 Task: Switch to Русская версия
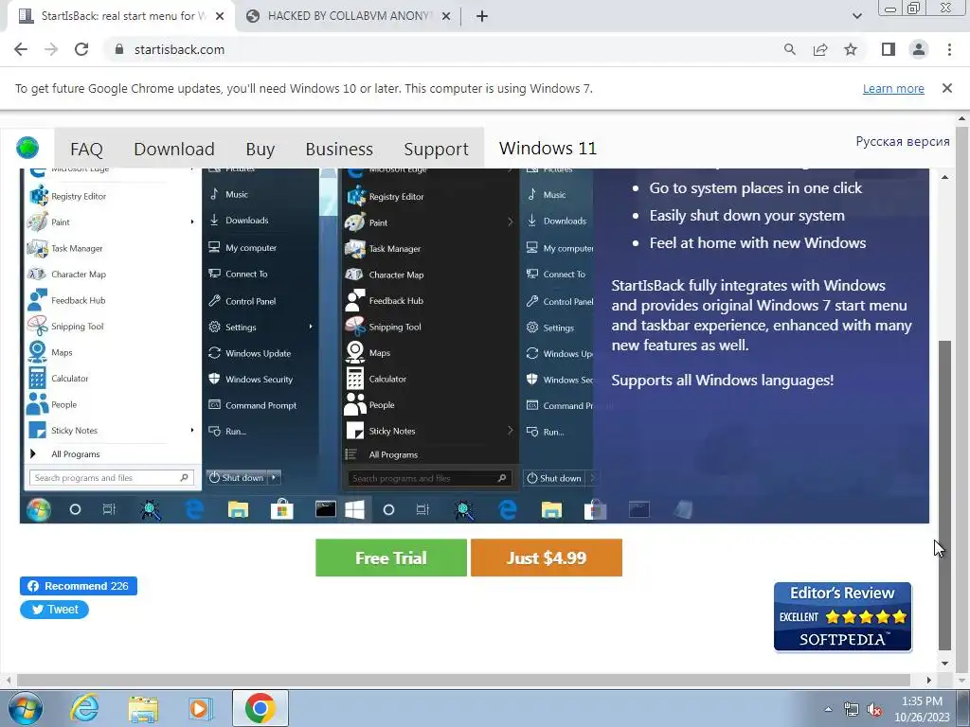click(x=903, y=142)
